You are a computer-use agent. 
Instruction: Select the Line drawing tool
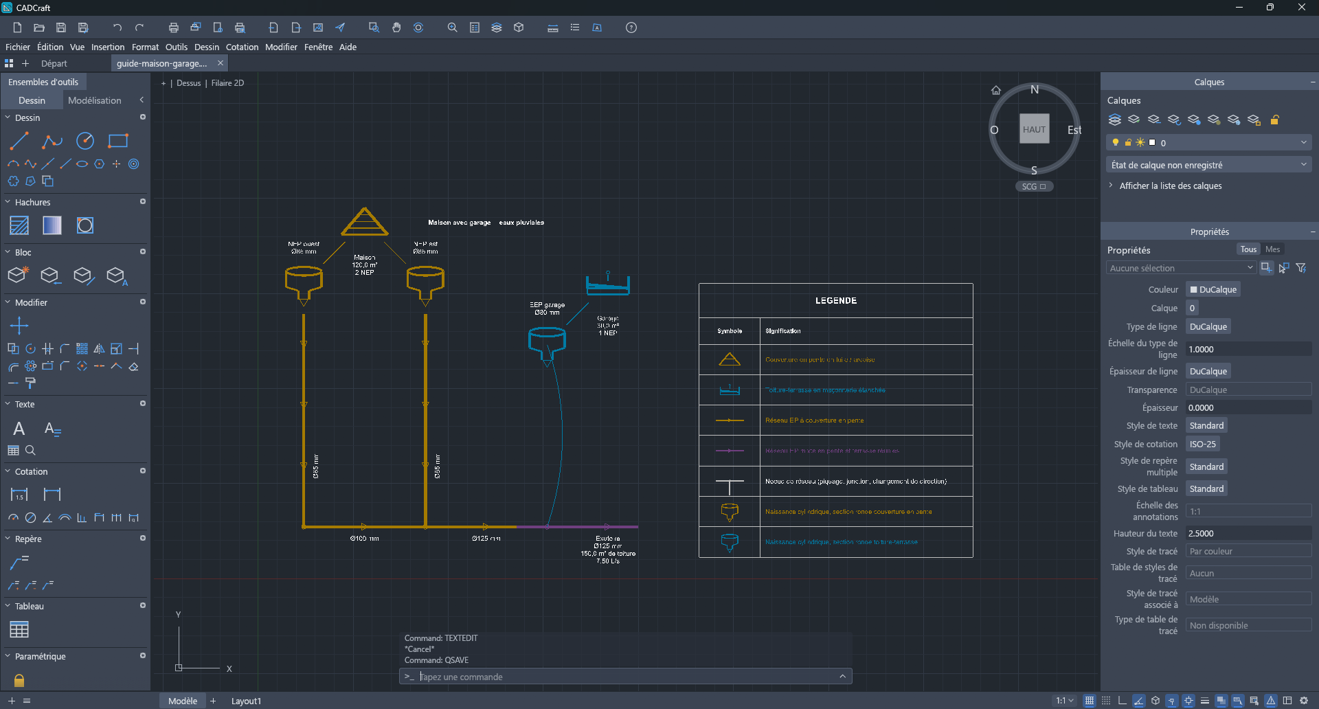(x=19, y=142)
